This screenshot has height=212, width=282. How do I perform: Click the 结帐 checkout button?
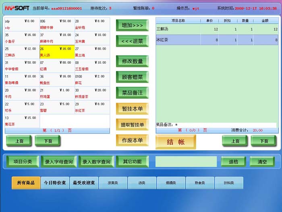point(176,142)
